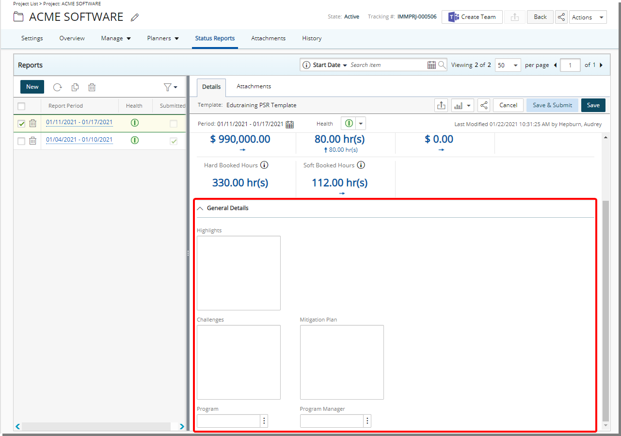The image size is (621, 436).
Task: Open the Actions dropdown
Action: click(588, 17)
